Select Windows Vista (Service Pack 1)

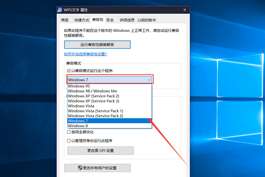pos(110,111)
